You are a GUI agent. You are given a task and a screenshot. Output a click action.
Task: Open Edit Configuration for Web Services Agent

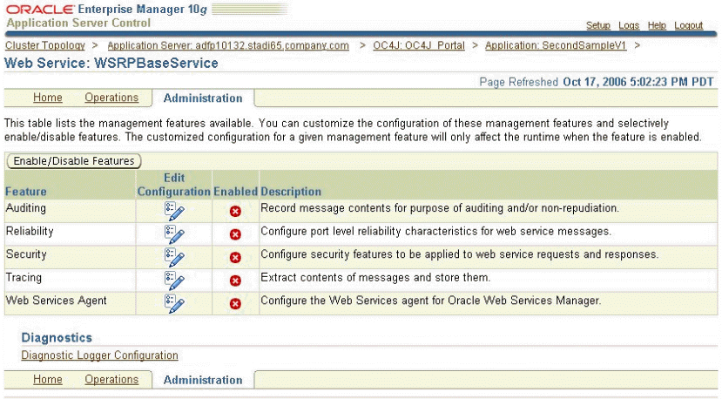[x=174, y=304]
